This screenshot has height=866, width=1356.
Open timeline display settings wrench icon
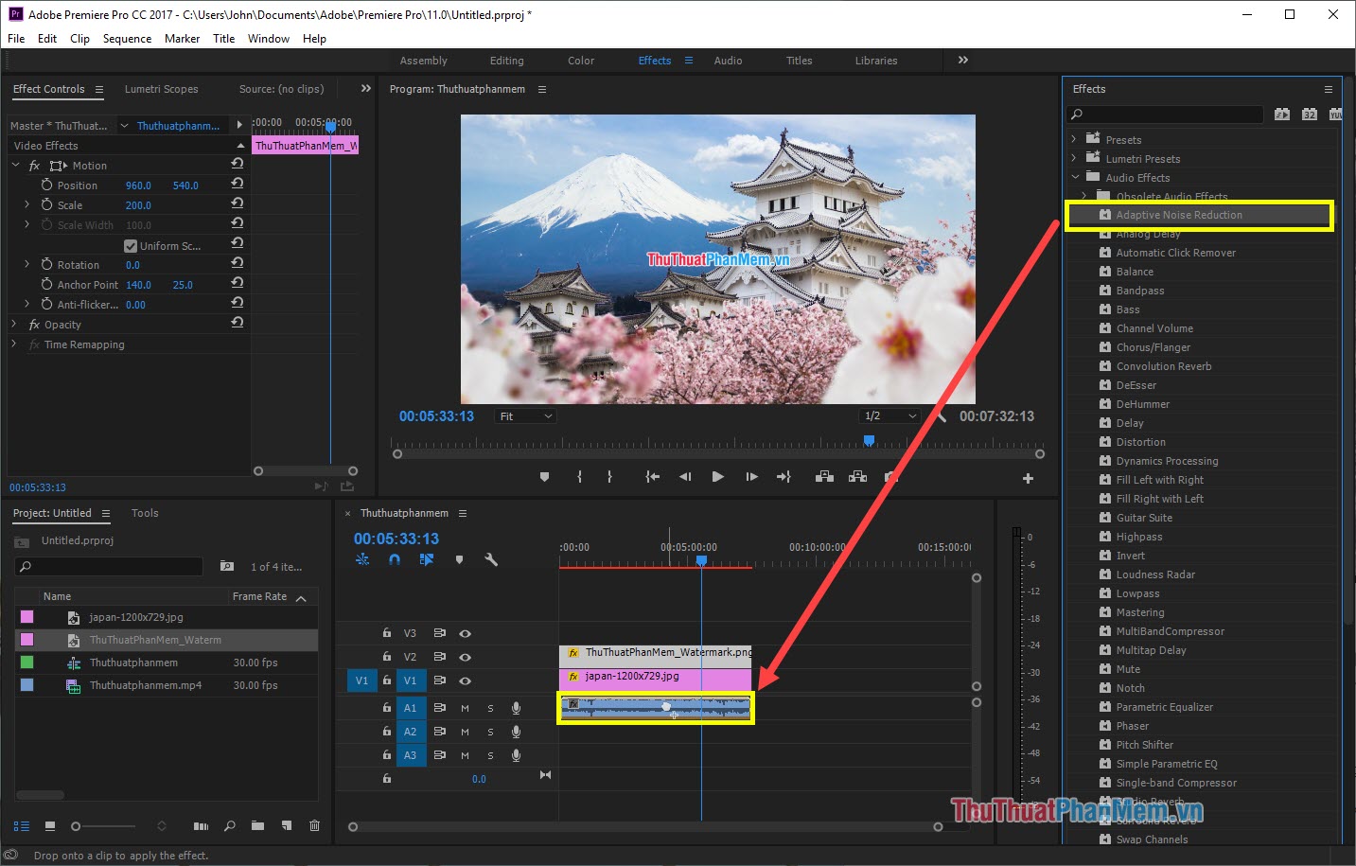[491, 559]
